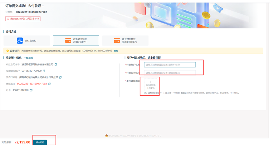The width and height of the screenshot is (270, 145).
Task: Focus the payer bank account number field
Action: [170, 73]
